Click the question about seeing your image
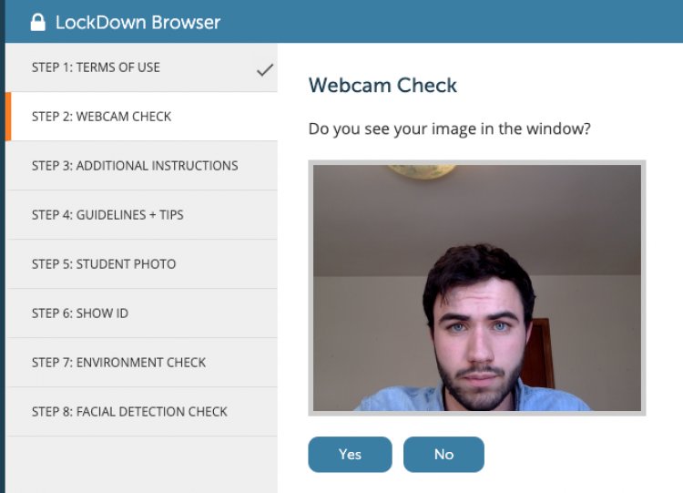This screenshot has width=683, height=493. tap(449, 129)
